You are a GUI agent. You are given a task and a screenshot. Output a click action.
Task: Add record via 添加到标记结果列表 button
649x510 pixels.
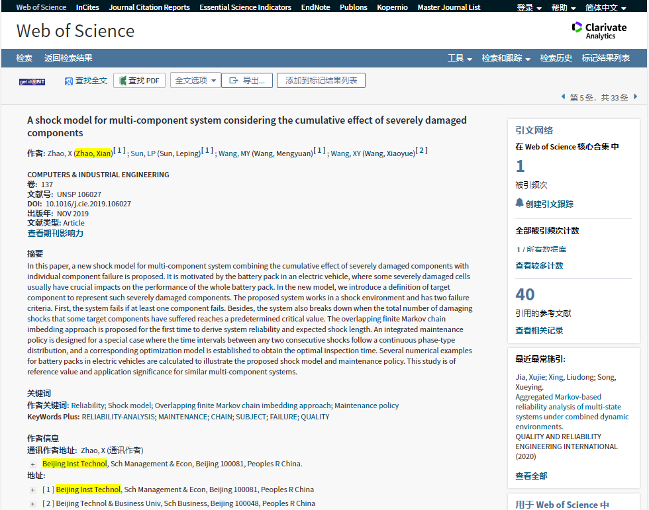coord(321,81)
